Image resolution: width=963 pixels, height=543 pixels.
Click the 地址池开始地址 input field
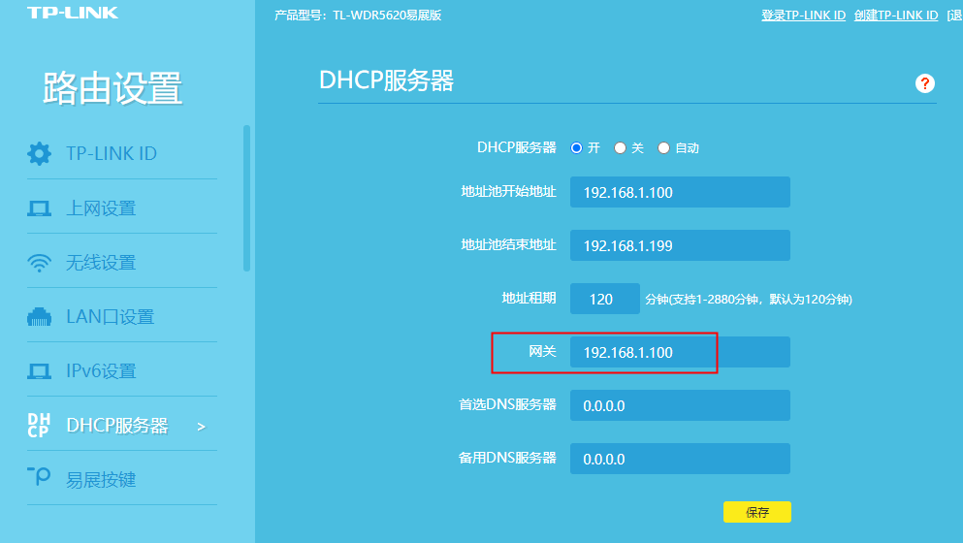[x=680, y=192]
